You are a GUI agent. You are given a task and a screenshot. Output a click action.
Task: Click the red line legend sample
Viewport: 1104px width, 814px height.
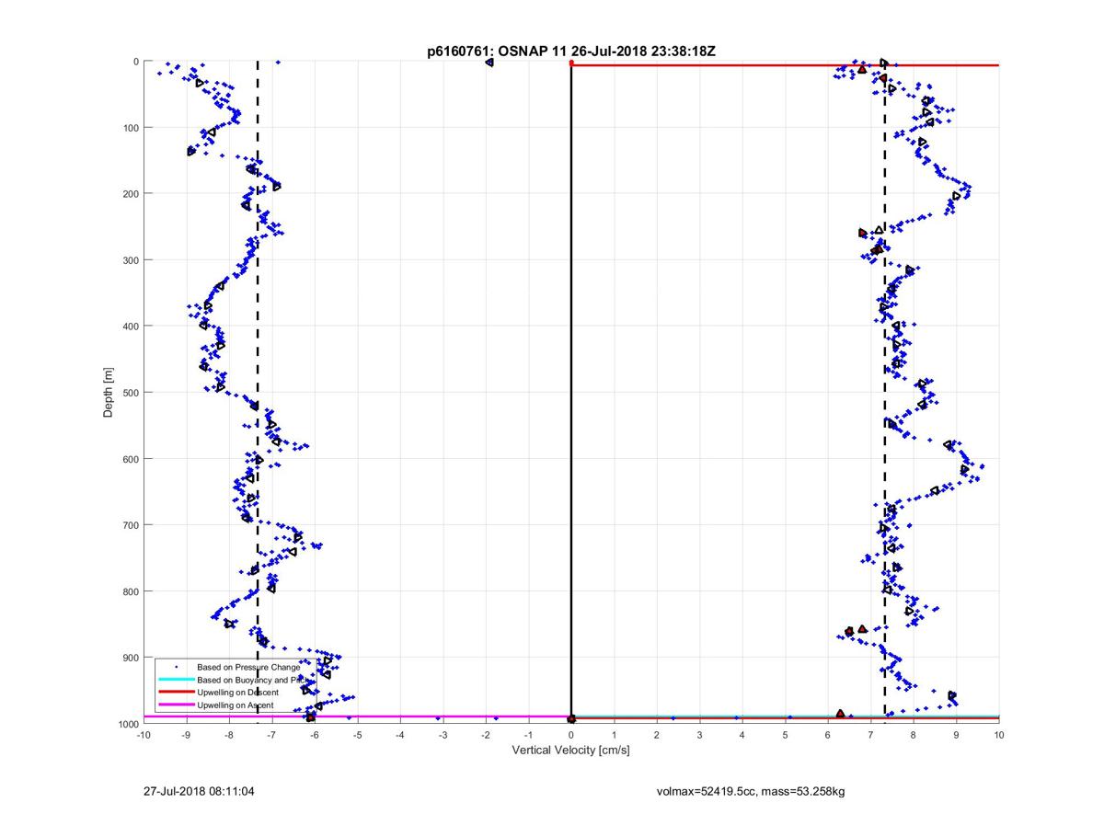[x=176, y=692]
